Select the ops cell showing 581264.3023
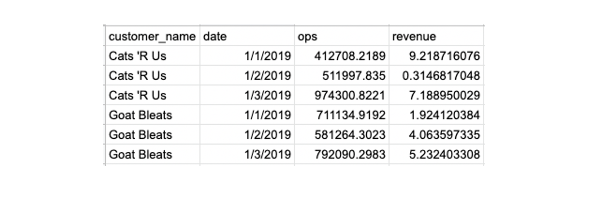The width and height of the screenshot is (591, 201). click(342, 134)
